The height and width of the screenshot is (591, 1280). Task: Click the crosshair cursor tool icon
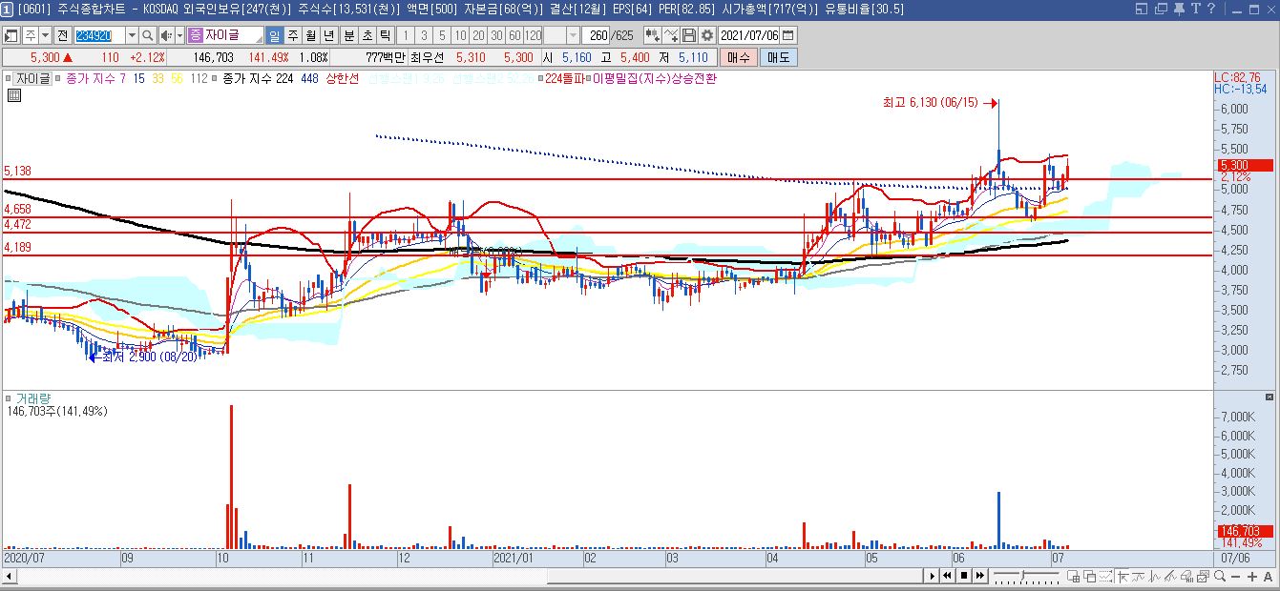[1123, 576]
